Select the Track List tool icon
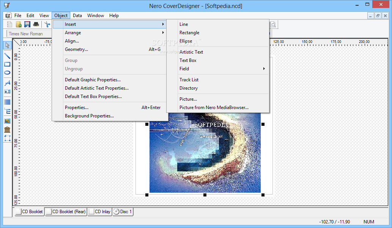This screenshot has height=228, width=392. tap(7, 102)
